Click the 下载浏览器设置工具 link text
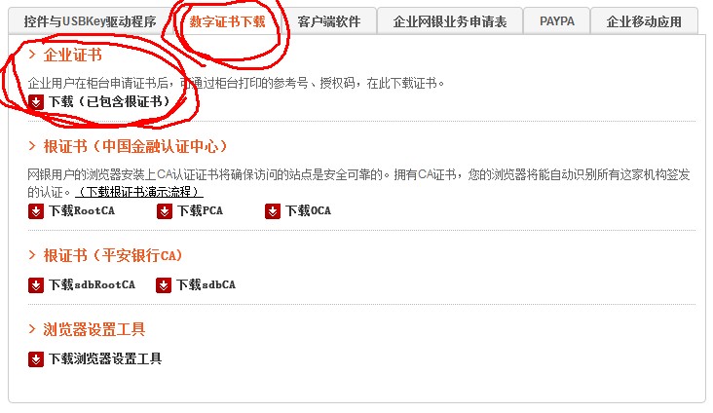Viewport: 713px width, 413px height. [105, 358]
